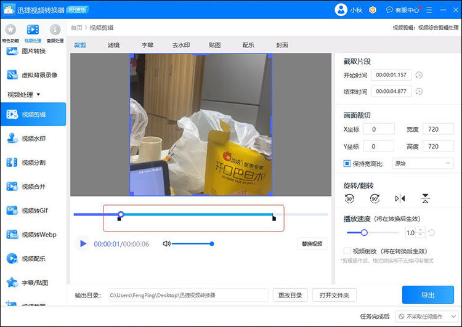The width and height of the screenshot is (462, 327).
Task: Mute the volume speaker icon
Action: pos(166,244)
